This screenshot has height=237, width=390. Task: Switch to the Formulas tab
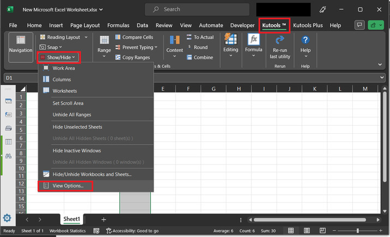tap(118, 25)
